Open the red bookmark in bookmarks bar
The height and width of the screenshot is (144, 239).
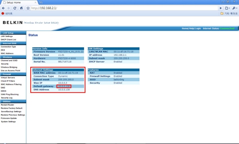click(x=7, y=14)
